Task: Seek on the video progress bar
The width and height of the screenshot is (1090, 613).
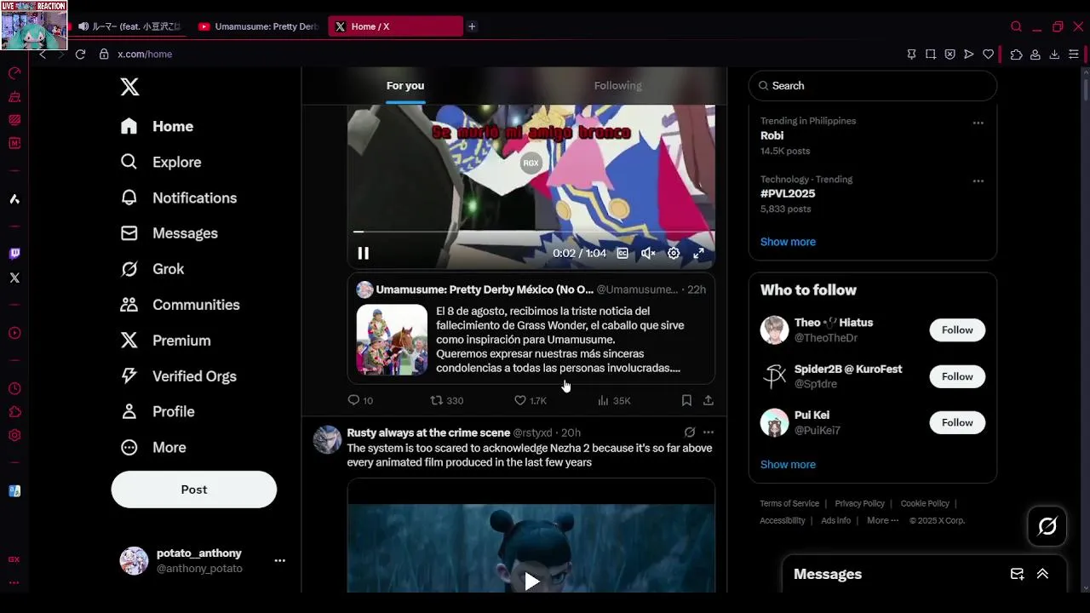Action: [531, 231]
